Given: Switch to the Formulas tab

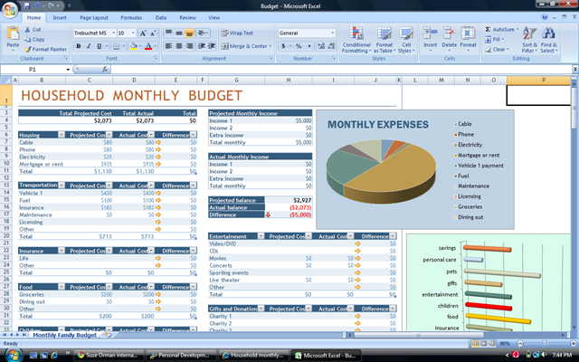Looking at the screenshot, I should coord(131,18).
